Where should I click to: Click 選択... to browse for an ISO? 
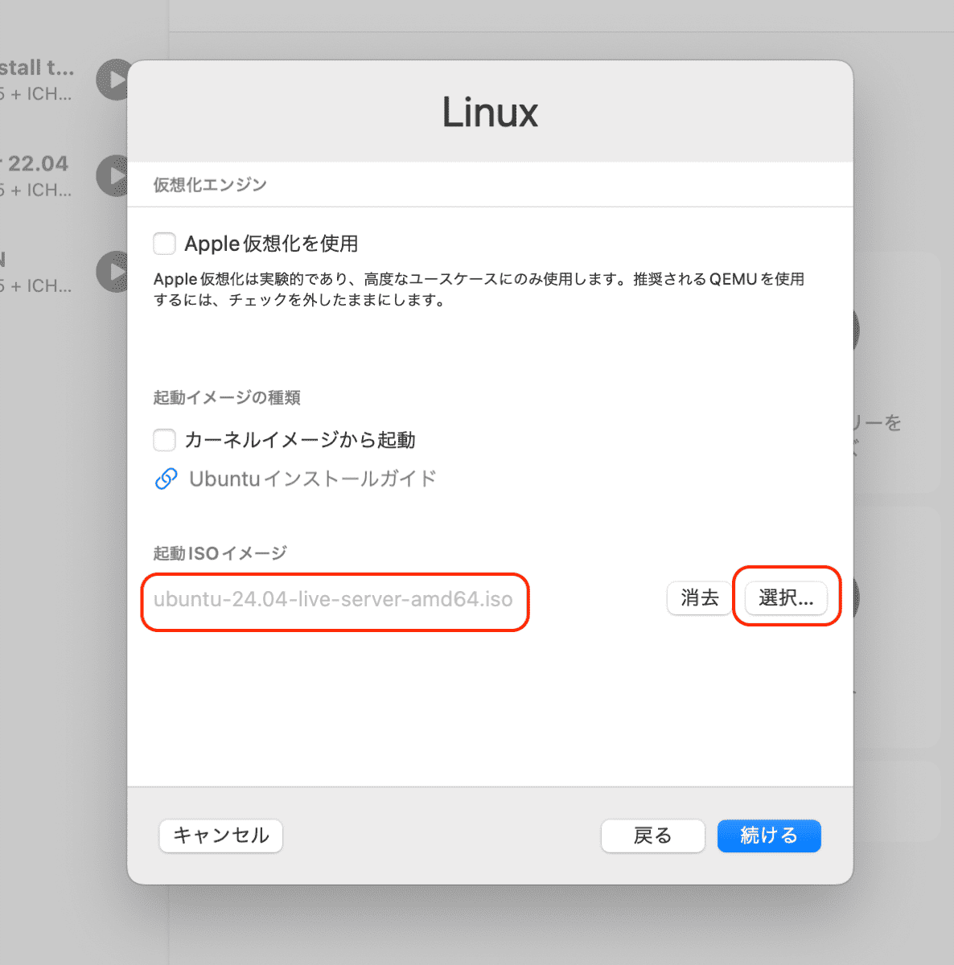786,598
